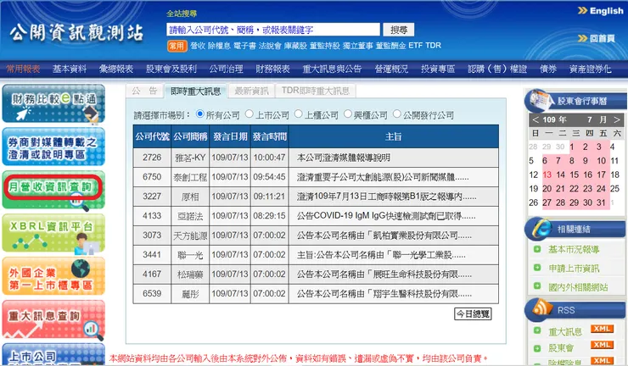Switch to 即時重大訊息 tab

point(195,91)
